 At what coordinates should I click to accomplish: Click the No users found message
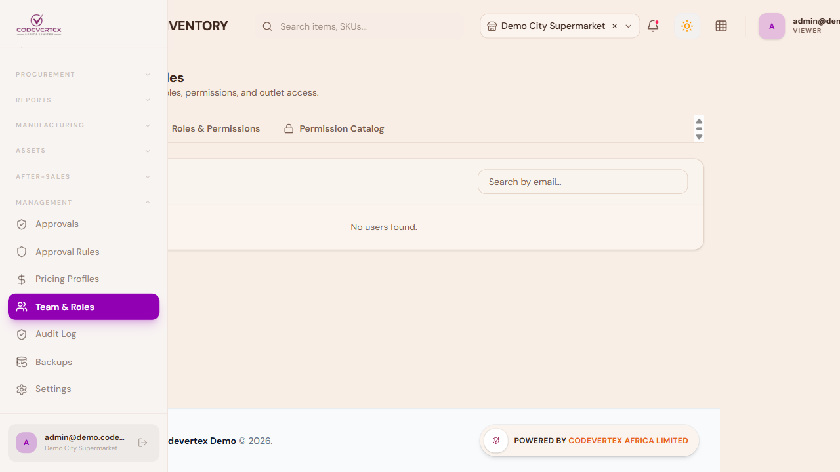tap(384, 227)
